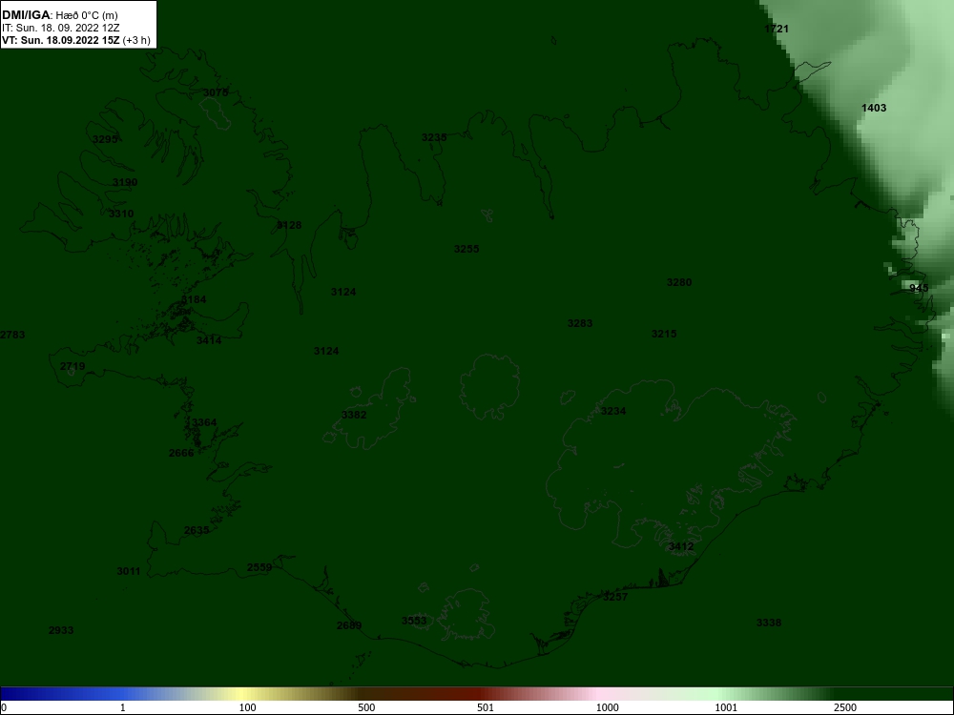Click the 3234 height value

[613, 411]
